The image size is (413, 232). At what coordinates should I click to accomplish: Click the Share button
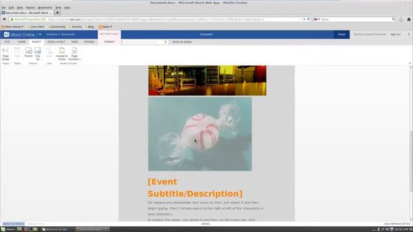pos(341,34)
